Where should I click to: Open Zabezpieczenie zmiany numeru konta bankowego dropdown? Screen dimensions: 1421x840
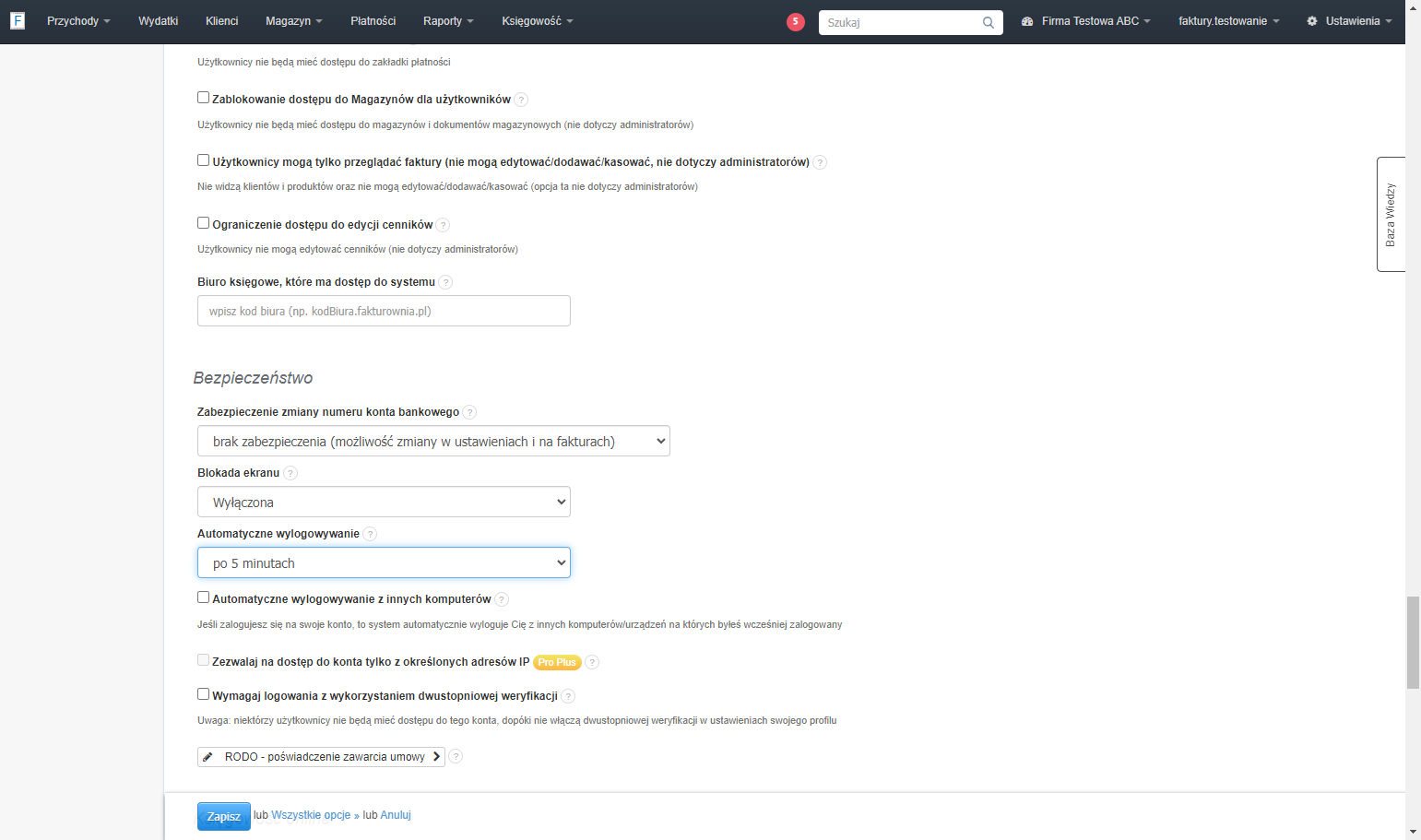tap(433, 441)
